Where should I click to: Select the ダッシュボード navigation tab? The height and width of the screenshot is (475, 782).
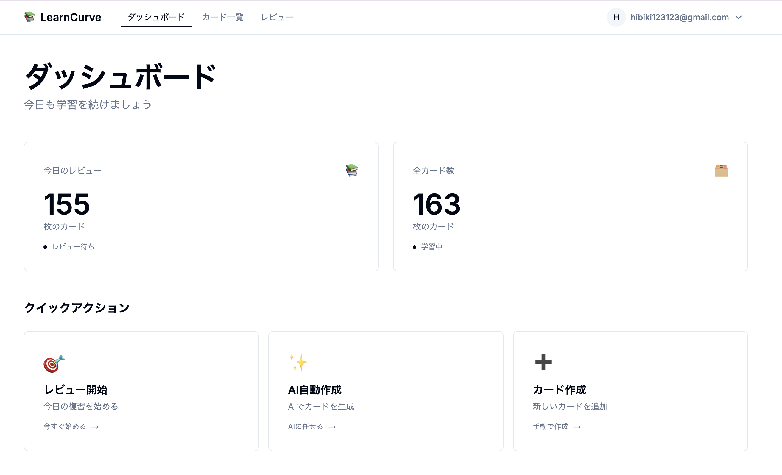click(156, 17)
